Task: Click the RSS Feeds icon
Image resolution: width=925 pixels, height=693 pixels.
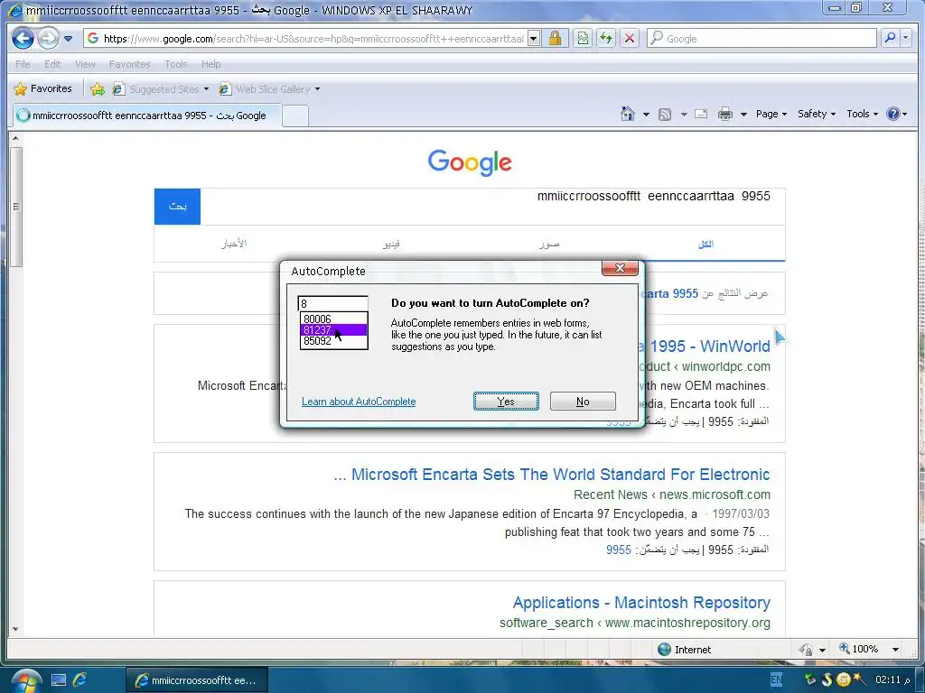Action: [x=665, y=115]
